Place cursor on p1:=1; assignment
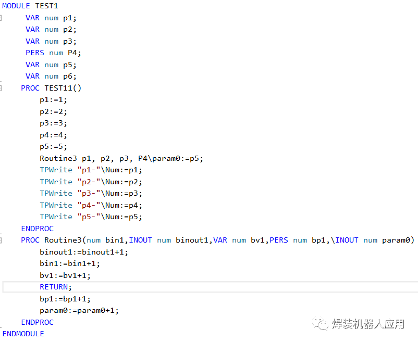 (53, 100)
